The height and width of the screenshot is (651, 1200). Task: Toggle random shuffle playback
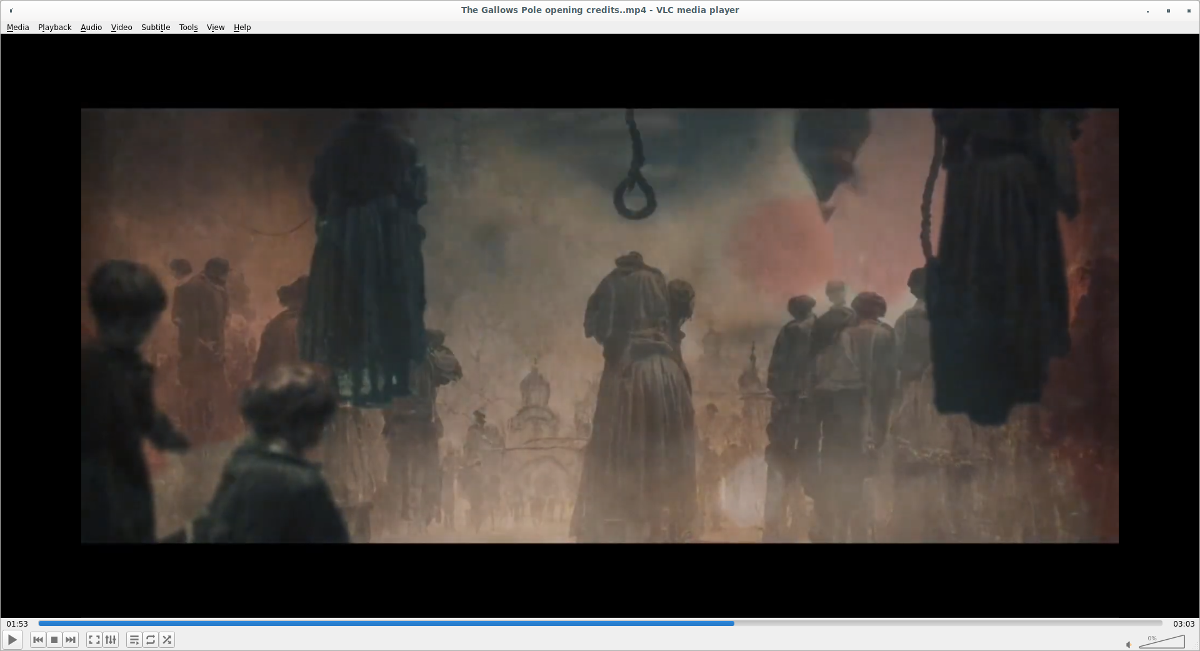(167, 640)
